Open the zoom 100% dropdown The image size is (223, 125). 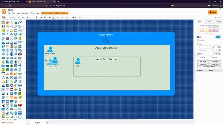[13, 17]
